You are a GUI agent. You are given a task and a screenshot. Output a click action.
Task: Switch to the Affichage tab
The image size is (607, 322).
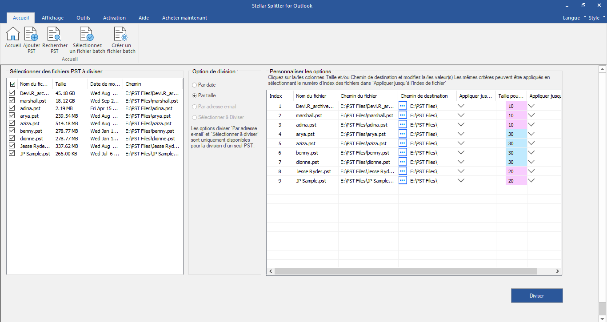click(x=52, y=18)
